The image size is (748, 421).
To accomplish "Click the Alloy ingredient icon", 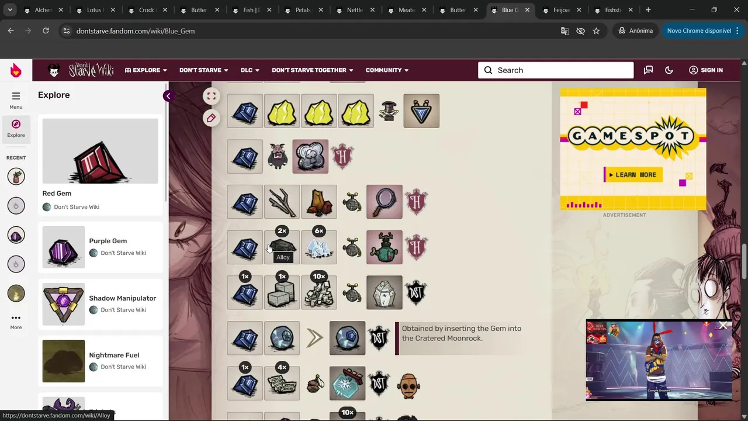I will pos(282,247).
